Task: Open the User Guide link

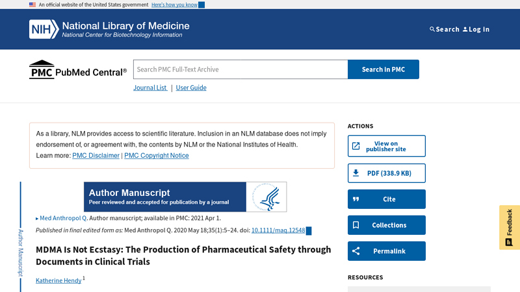Action: (191, 88)
